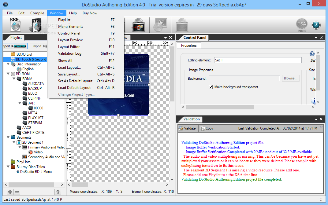Collapse the 2D Segment 1 node
Viewport: 328px width, 205px height.
[x=14, y=142]
